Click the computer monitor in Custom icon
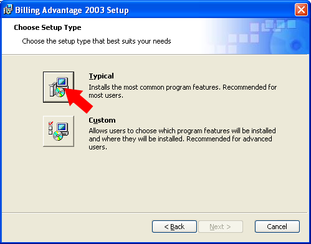Viewport: 311px width, 244px height. coord(62,128)
